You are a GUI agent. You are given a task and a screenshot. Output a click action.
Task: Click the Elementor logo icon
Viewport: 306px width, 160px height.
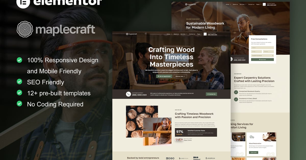tap(23, 3)
